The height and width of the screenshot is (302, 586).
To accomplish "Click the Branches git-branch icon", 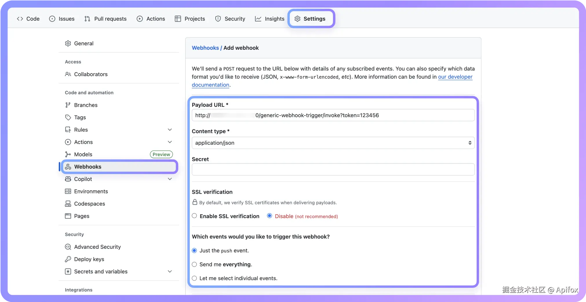I will (x=68, y=105).
